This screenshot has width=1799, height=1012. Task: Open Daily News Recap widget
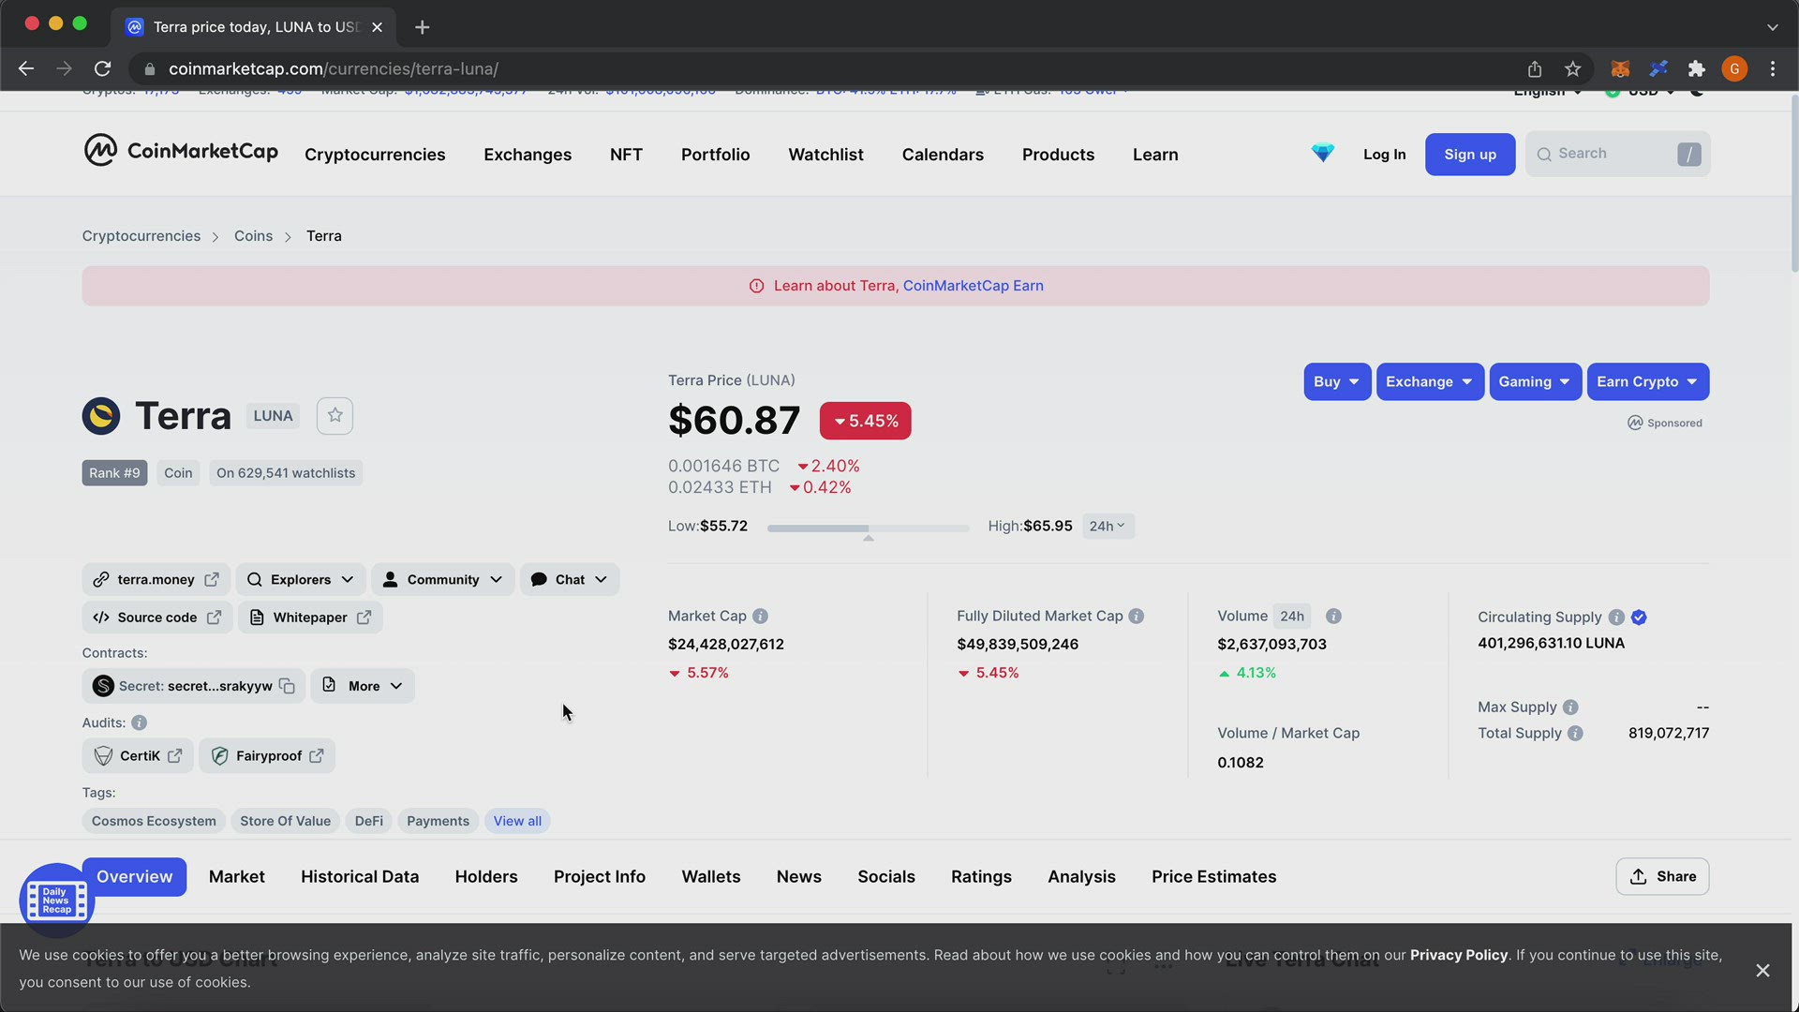56,900
